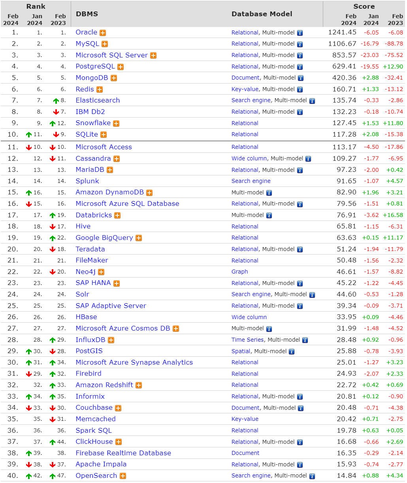Click the plus icon beside Amazon DynamoDB
Screen dimensions: 407x483
[149, 193]
